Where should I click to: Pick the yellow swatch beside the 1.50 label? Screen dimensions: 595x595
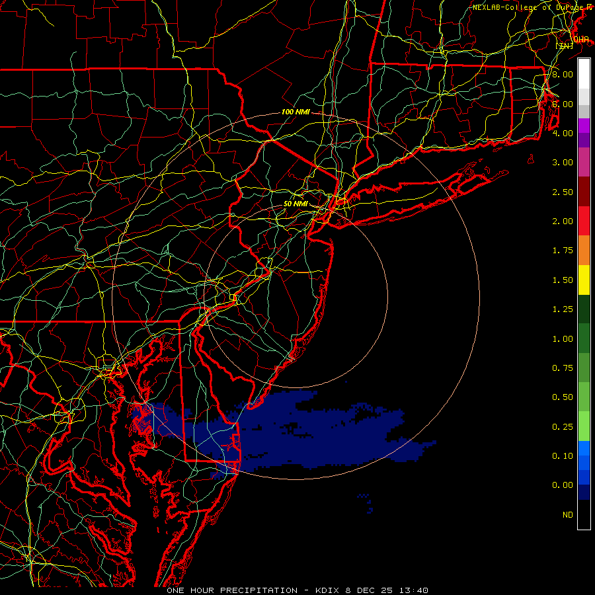(584, 280)
